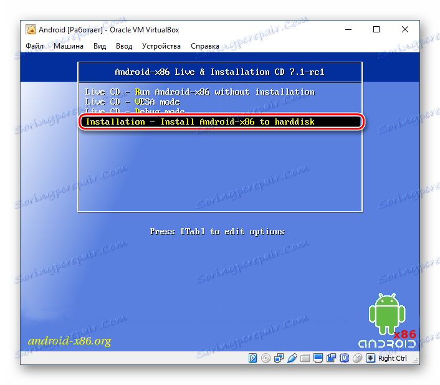Click the Android robot x86 logo
440x385 pixels.
(x=387, y=320)
